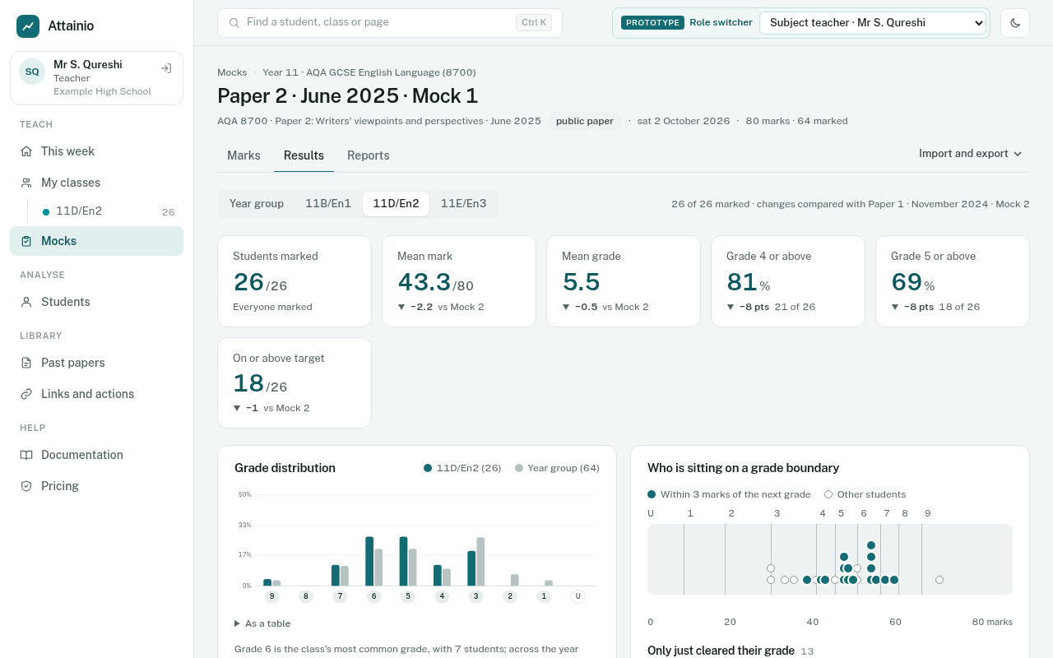Click the Year group legend colour dot
The width and height of the screenshot is (1053, 658).
point(519,468)
